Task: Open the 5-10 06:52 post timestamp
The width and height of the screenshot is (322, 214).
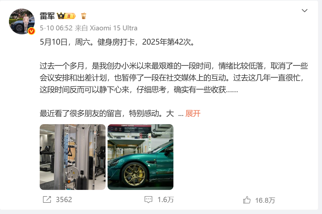Action: coord(56,28)
